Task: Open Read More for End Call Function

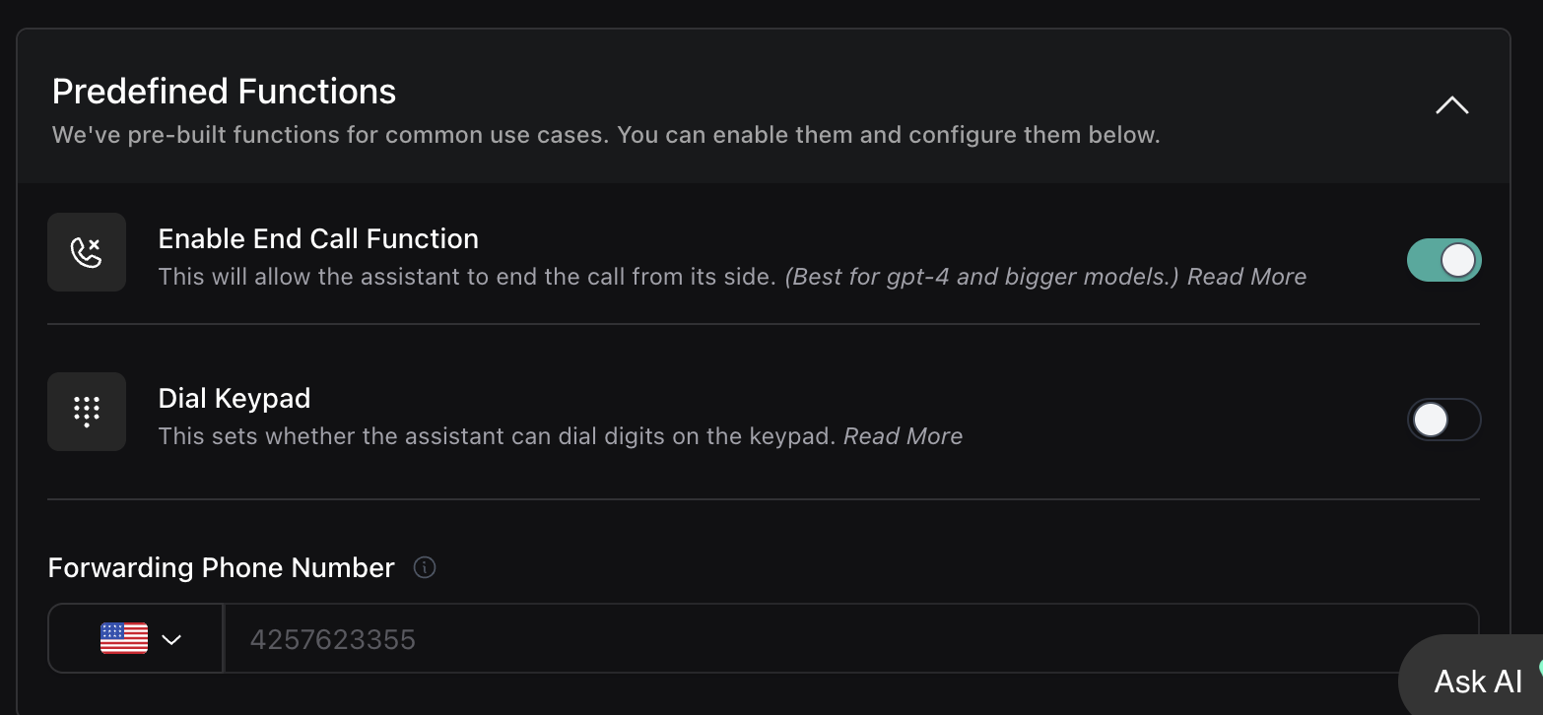Action: coord(1246,277)
